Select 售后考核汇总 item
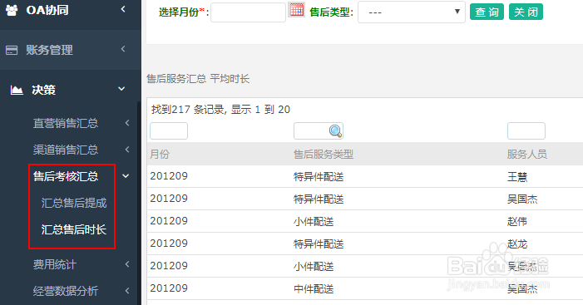This screenshot has width=583, height=305. click(66, 176)
